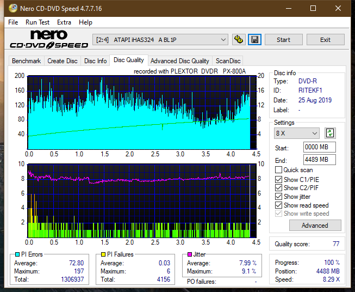The height and width of the screenshot is (292, 355).
Task: Click the Advanced settings button
Action: (x=315, y=226)
